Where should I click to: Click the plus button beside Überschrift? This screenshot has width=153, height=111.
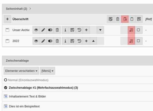(x=7, y=19)
